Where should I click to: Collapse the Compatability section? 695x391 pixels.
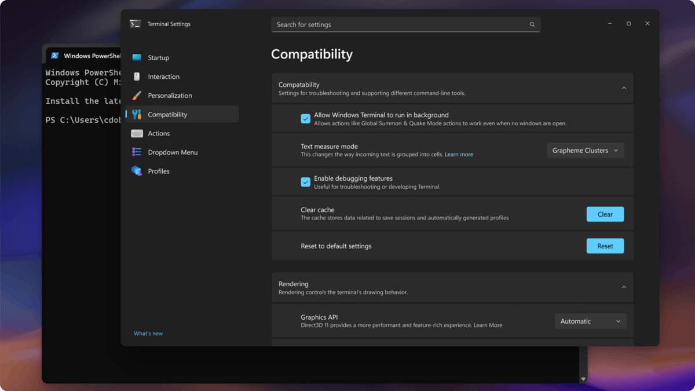pos(624,87)
